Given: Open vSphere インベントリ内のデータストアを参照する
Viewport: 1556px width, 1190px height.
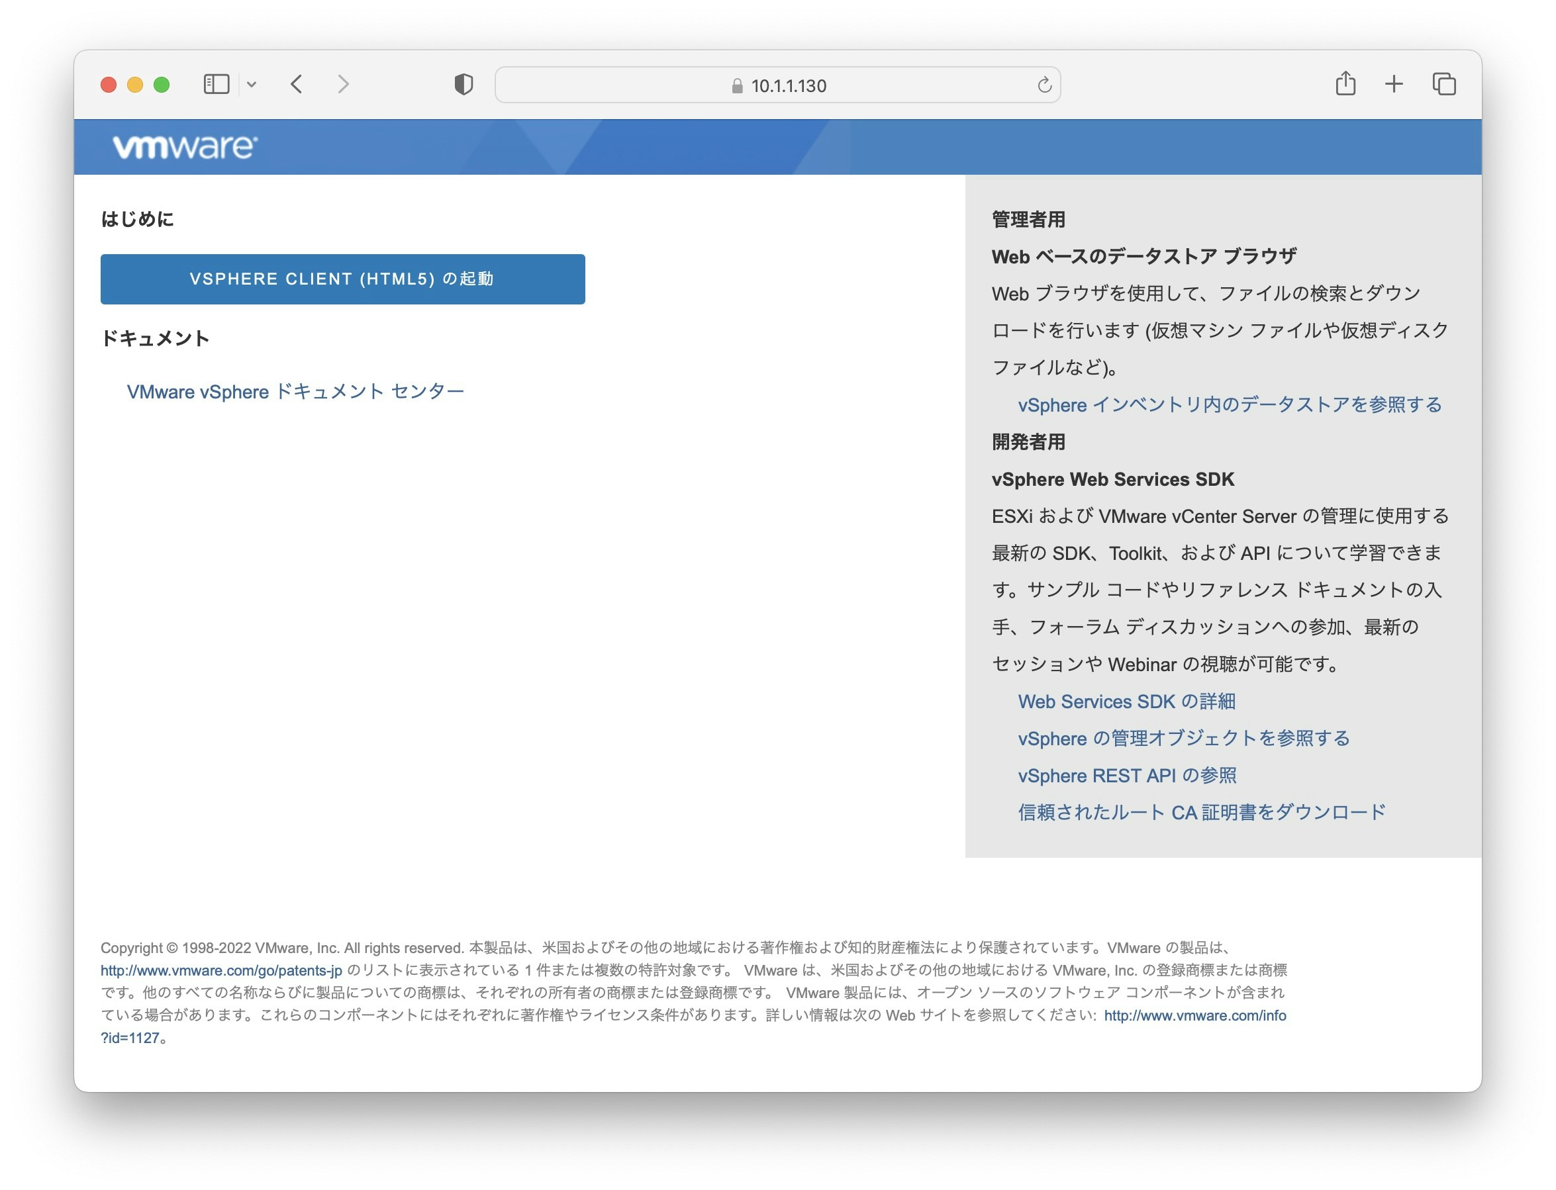Looking at the screenshot, I should click(1228, 404).
